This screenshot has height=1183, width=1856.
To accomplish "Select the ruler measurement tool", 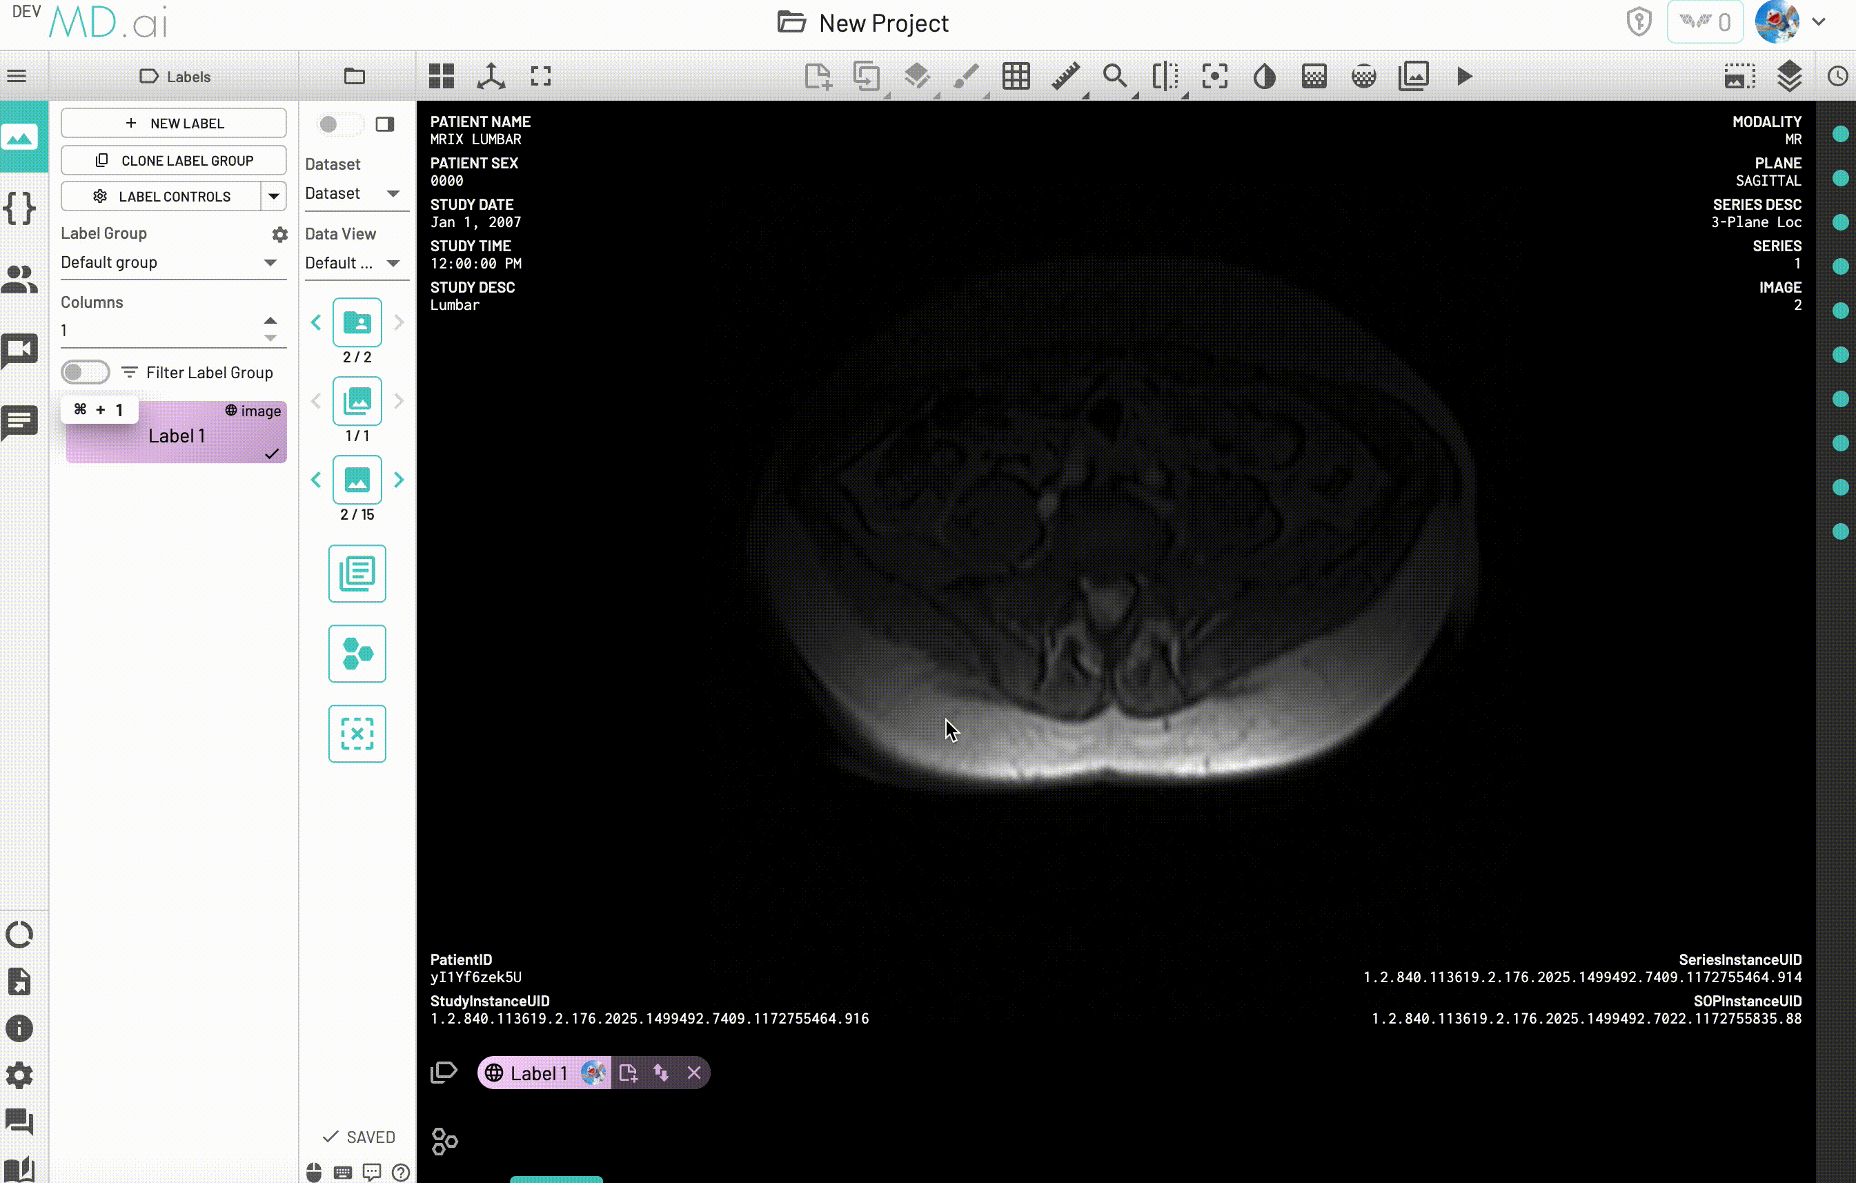I will [1065, 77].
